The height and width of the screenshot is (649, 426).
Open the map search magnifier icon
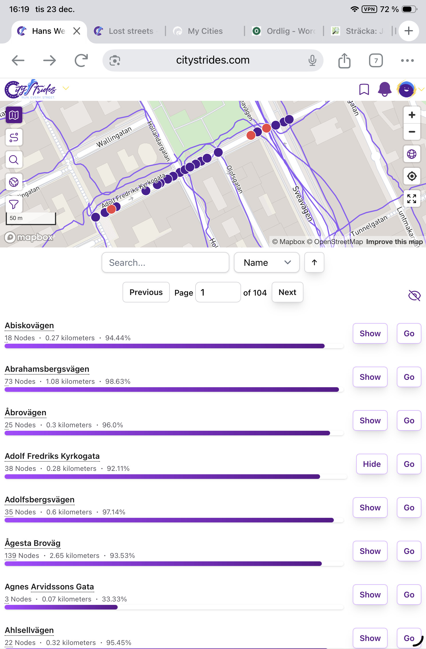pos(14,160)
